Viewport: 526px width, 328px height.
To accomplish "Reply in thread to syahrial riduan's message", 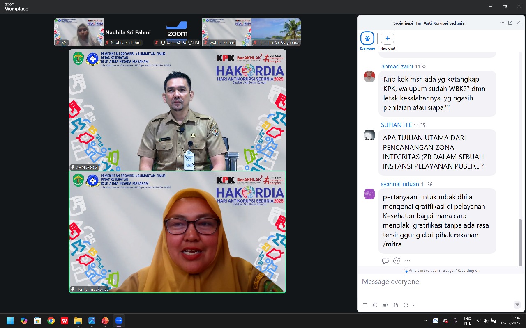I will pyautogui.click(x=385, y=261).
